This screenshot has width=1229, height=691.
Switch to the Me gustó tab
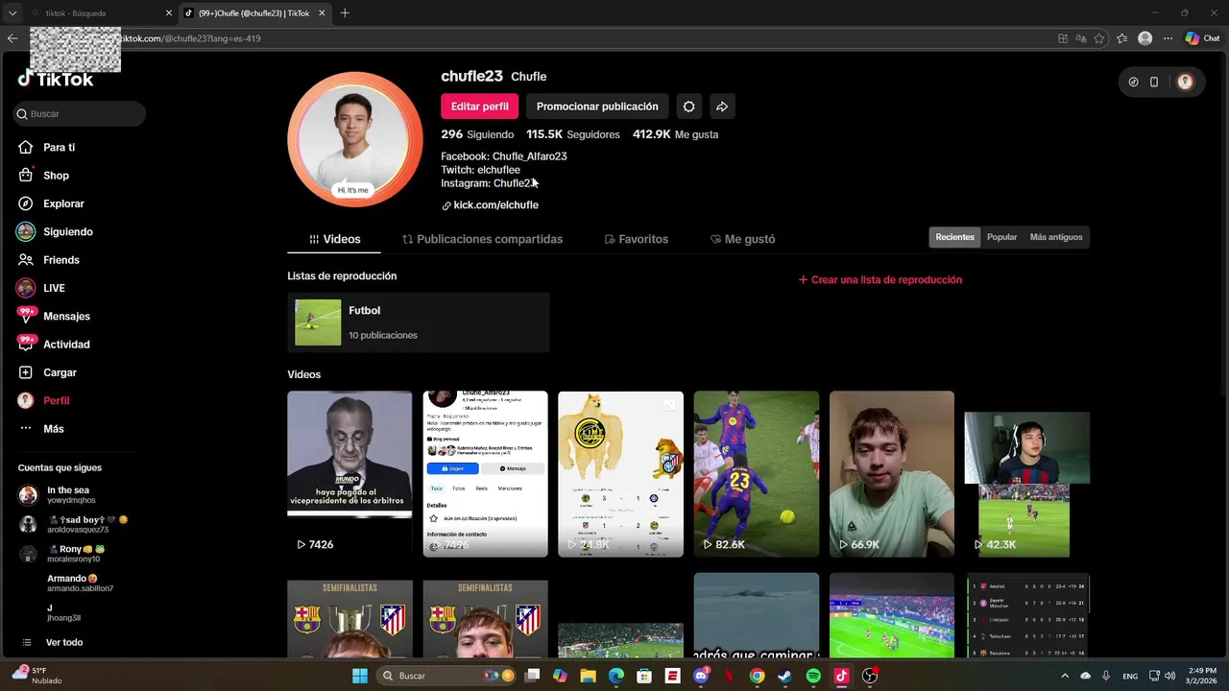click(x=742, y=239)
